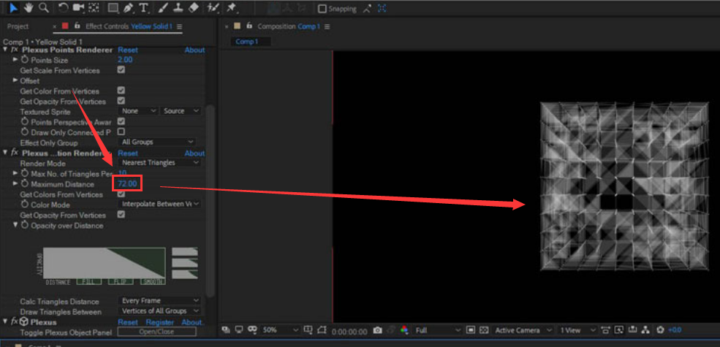Select the Hand tool
Screen dimensions: 720x347
pos(29,8)
